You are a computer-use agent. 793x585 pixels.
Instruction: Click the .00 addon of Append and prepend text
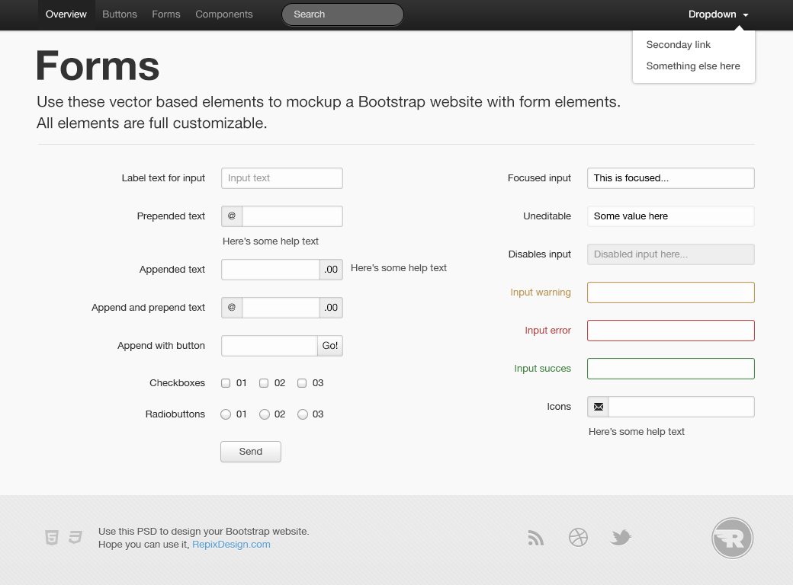tap(331, 308)
